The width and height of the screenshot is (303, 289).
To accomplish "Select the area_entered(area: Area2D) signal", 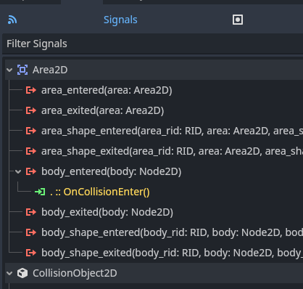I will [107, 90].
